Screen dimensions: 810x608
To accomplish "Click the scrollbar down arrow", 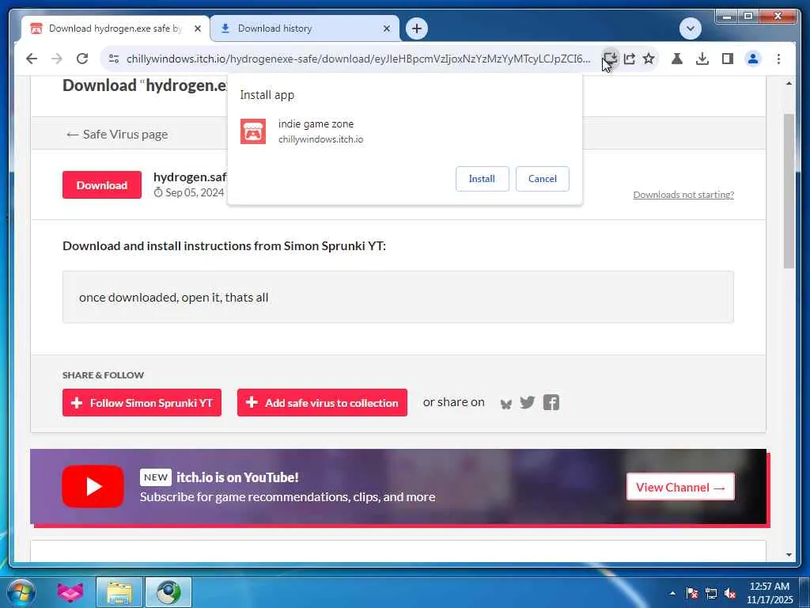I will point(789,555).
